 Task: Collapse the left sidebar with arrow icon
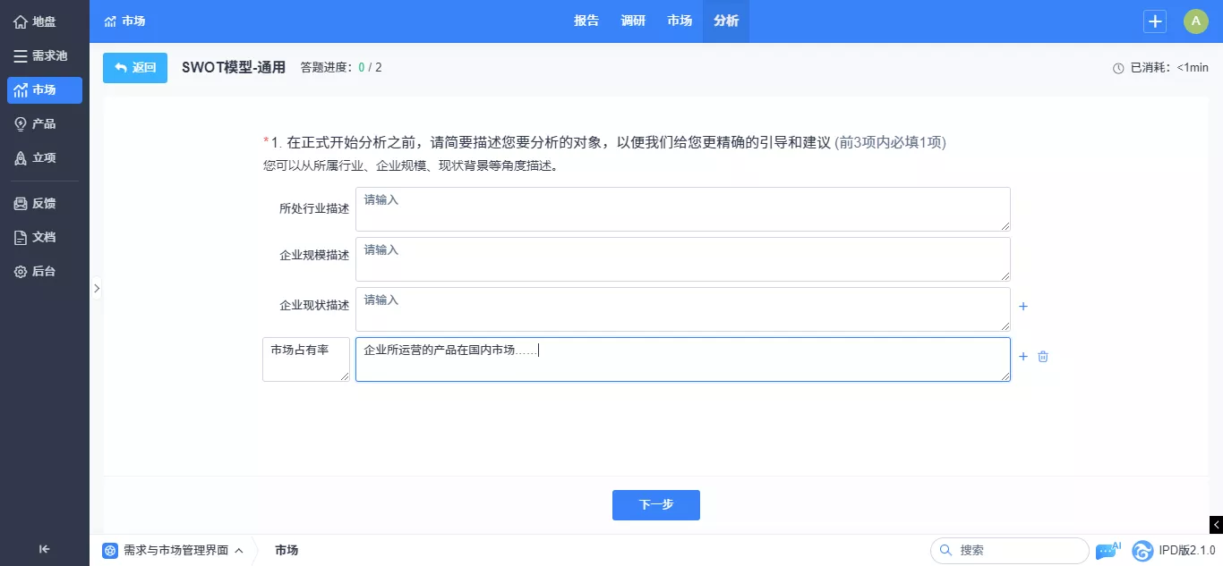point(44,549)
